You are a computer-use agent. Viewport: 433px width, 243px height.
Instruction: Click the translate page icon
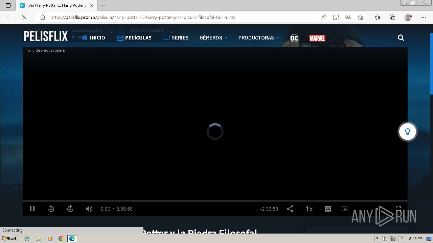348,17
